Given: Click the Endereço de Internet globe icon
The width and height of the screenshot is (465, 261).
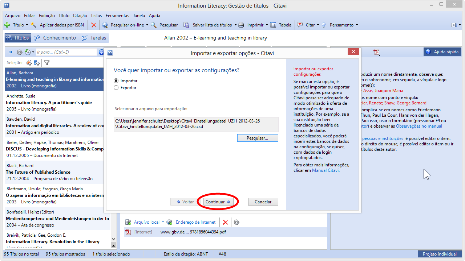Looking at the screenshot, I should [170, 222].
